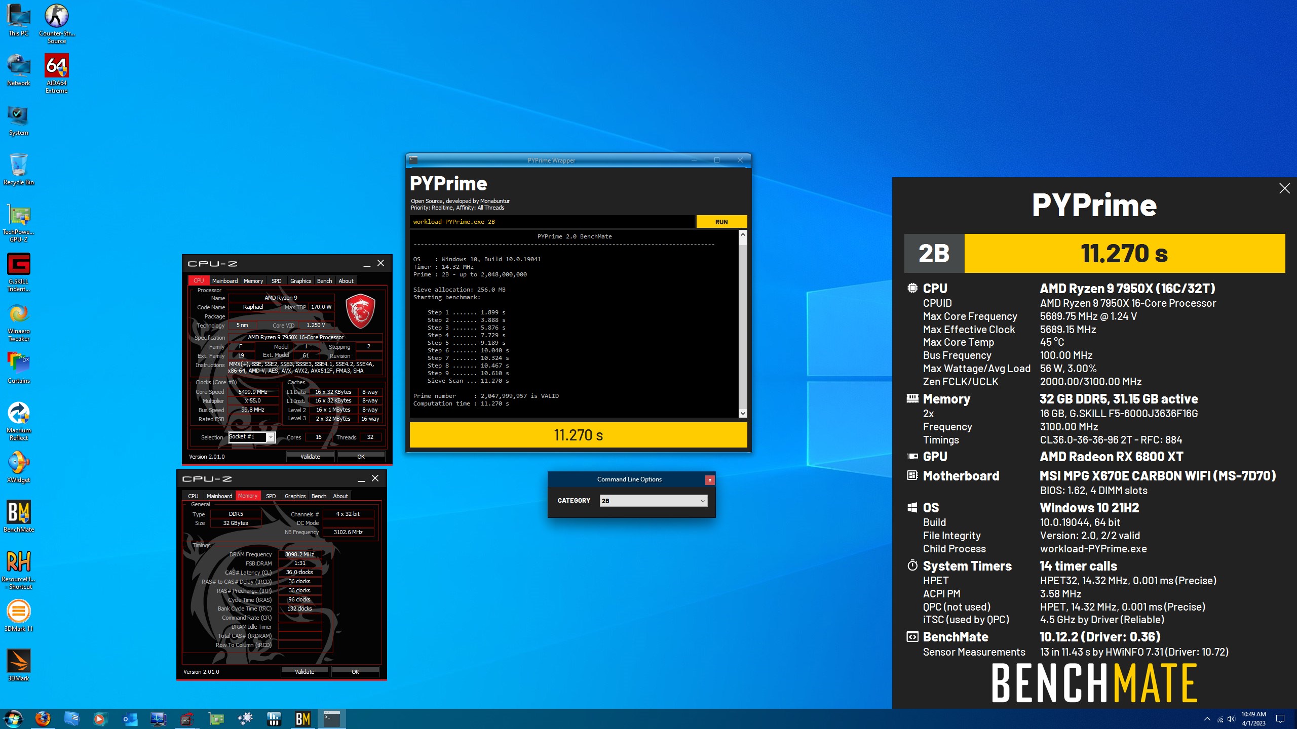Image resolution: width=1297 pixels, height=729 pixels.
Task: Open the G.SKILL Trident desktop shortcut
Action: (19, 272)
